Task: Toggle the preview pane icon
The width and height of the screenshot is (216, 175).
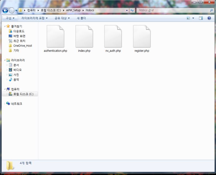Action: tap(201, 18)
